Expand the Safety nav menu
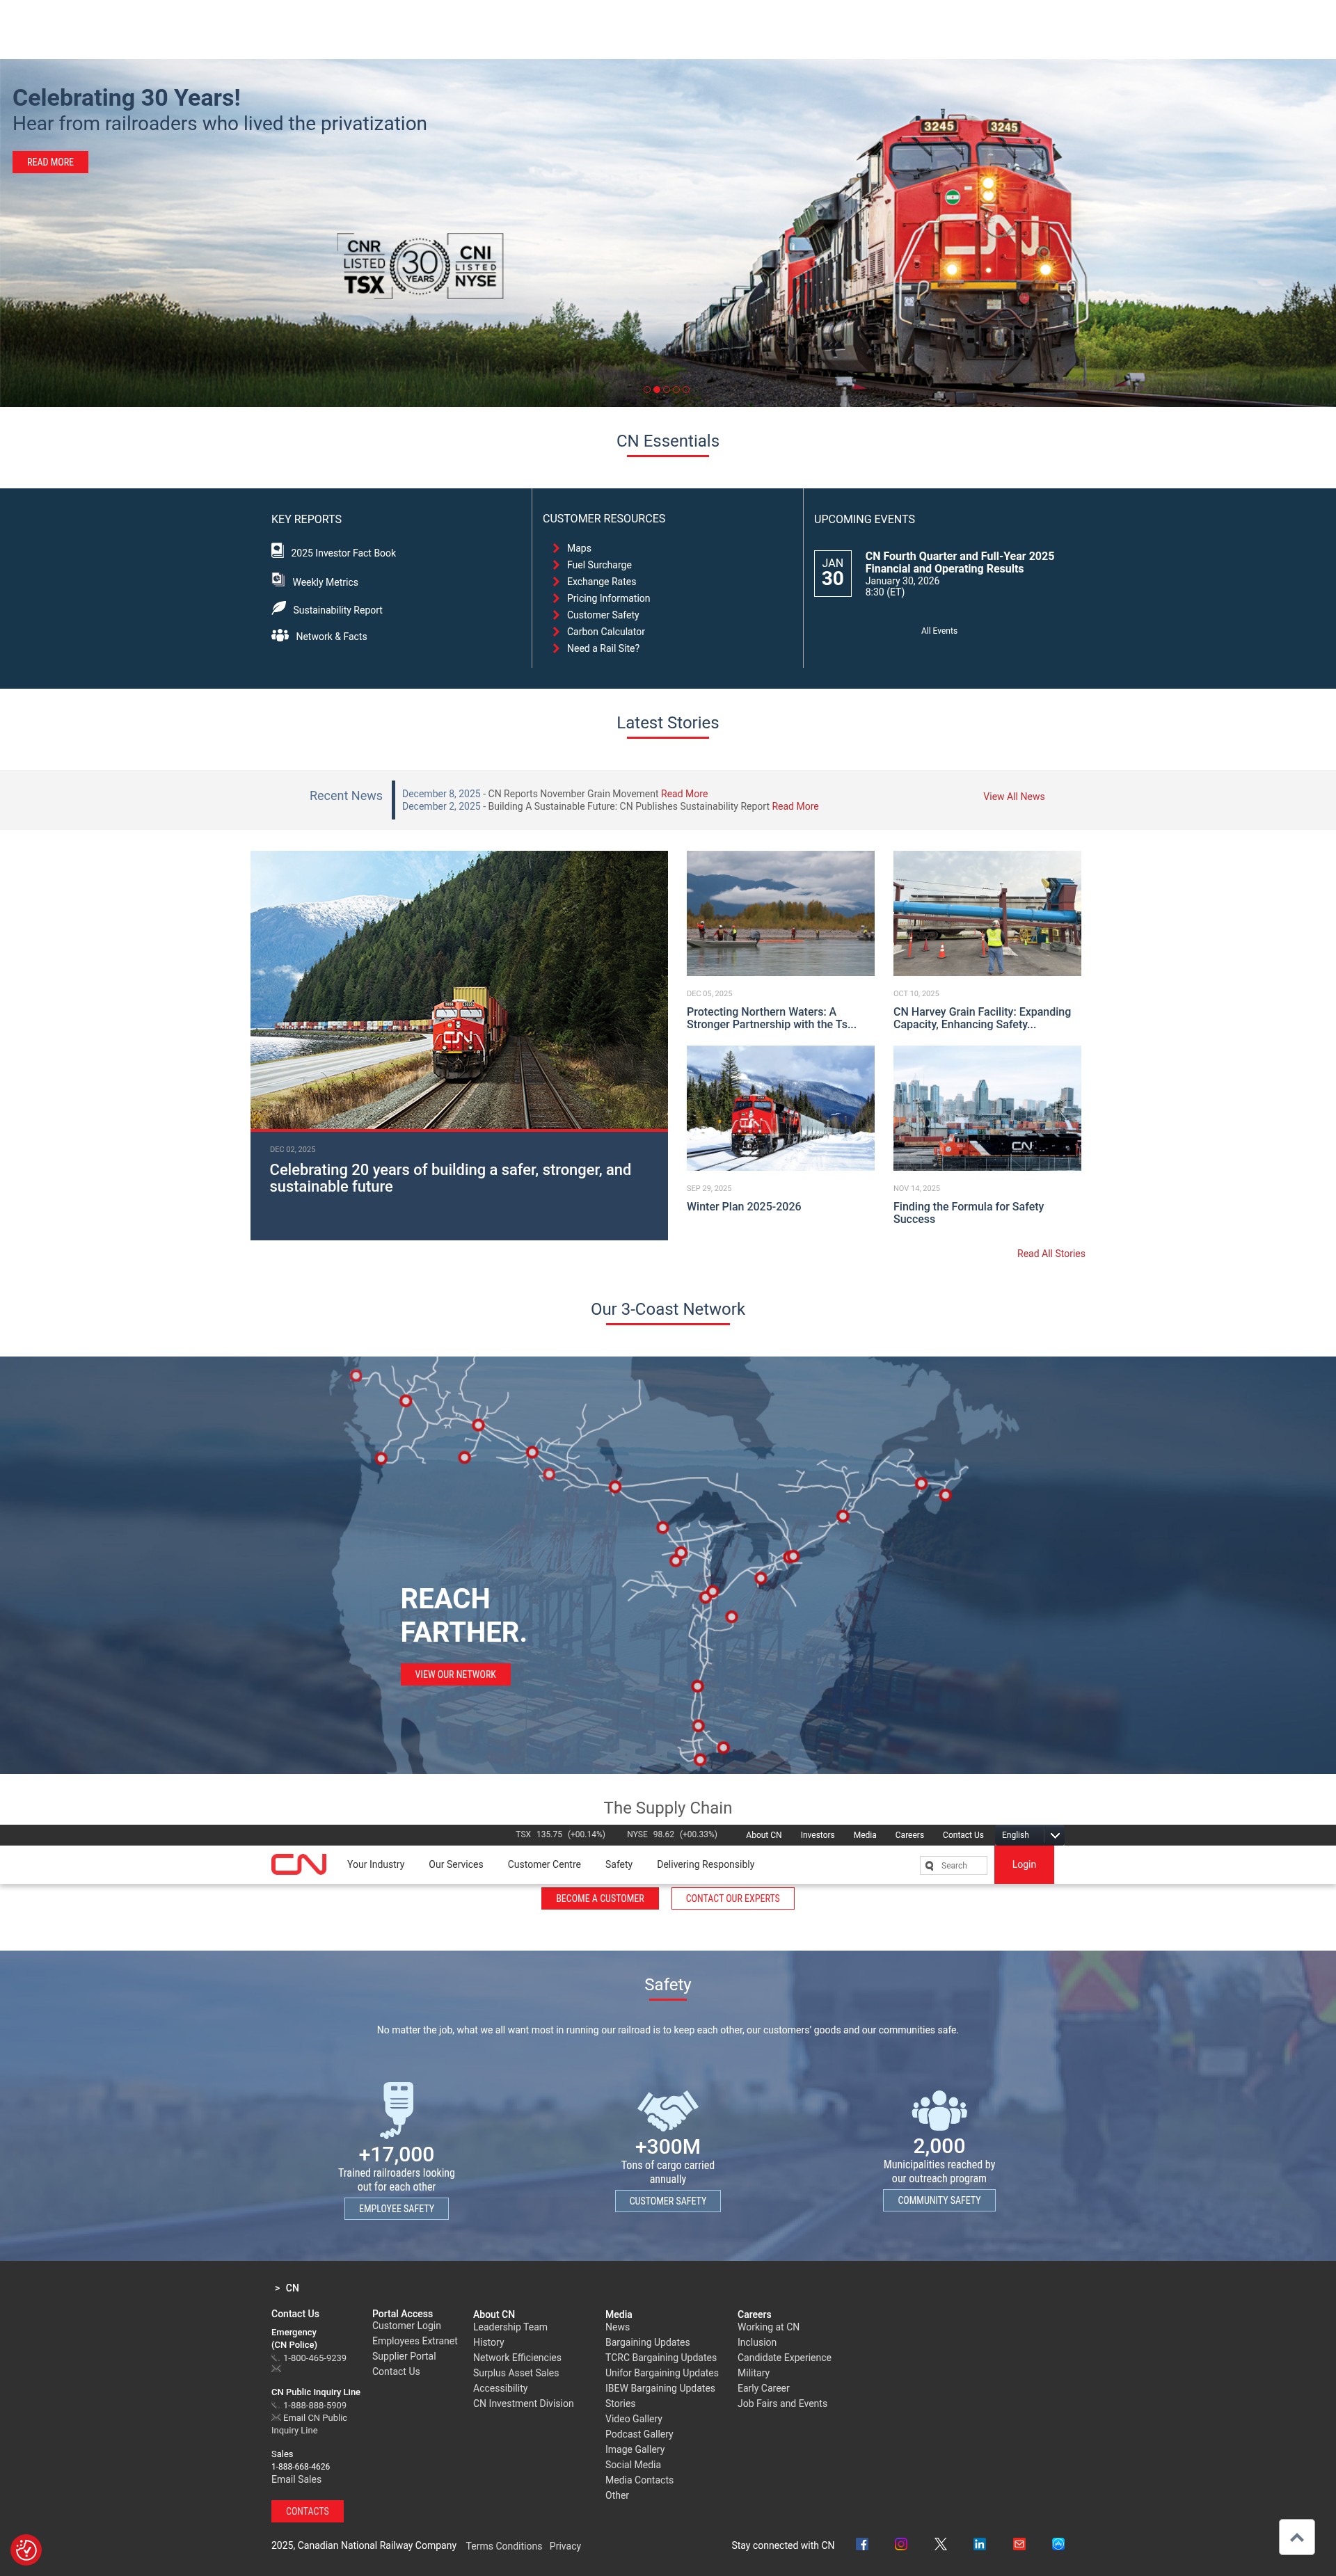 (618, 1864)
